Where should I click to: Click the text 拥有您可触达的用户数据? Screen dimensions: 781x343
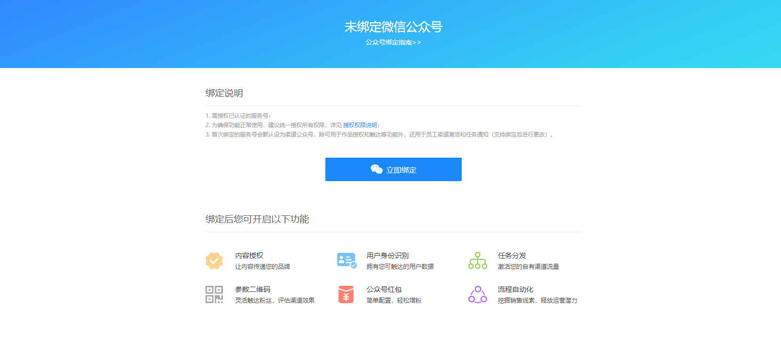400,267
